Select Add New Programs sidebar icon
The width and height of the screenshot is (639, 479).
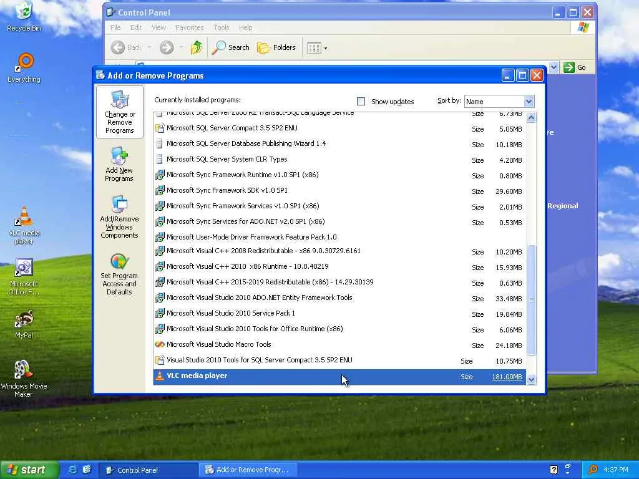(119, 164)
